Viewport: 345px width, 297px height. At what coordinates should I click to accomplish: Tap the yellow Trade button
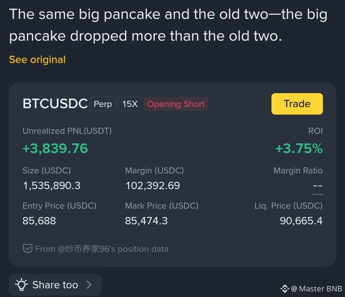[x=297, y=104]
